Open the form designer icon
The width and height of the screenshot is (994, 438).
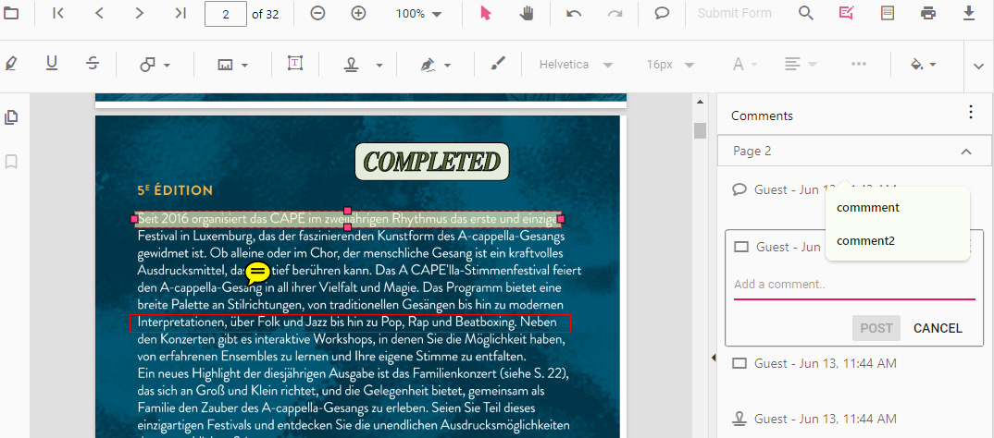click(x=888, y=13)
